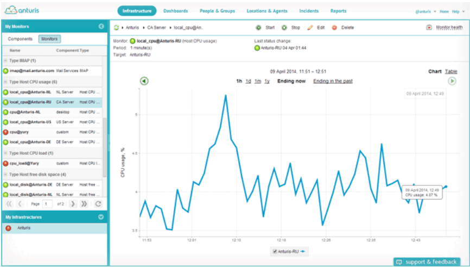
Task: Click red status icon of cpu@yury
Action: click(x=5, y=132)
